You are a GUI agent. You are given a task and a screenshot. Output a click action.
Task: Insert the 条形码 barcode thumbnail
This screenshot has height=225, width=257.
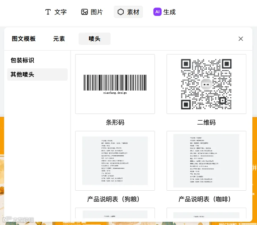(115, 84)
